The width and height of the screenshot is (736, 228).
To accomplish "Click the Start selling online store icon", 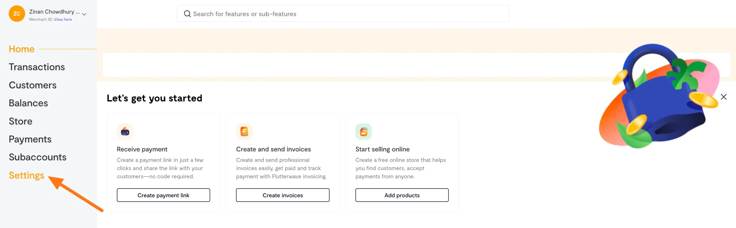I will [363, 132].
